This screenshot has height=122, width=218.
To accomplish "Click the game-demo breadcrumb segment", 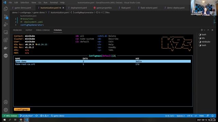I will pos(39,13).
